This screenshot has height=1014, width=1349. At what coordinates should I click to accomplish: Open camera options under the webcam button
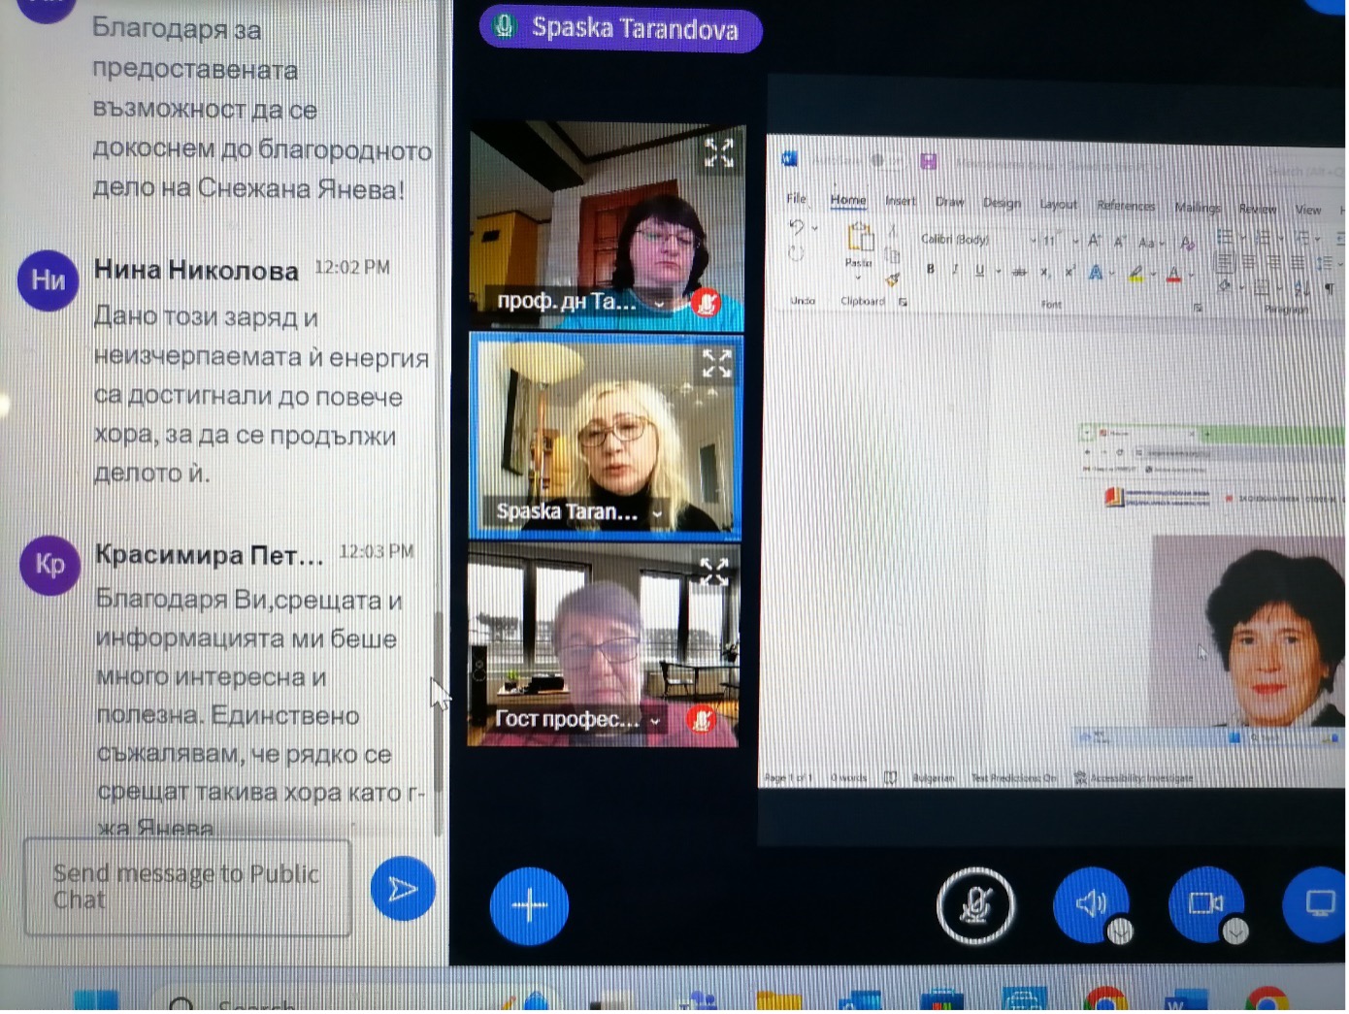coord(1235,932)
